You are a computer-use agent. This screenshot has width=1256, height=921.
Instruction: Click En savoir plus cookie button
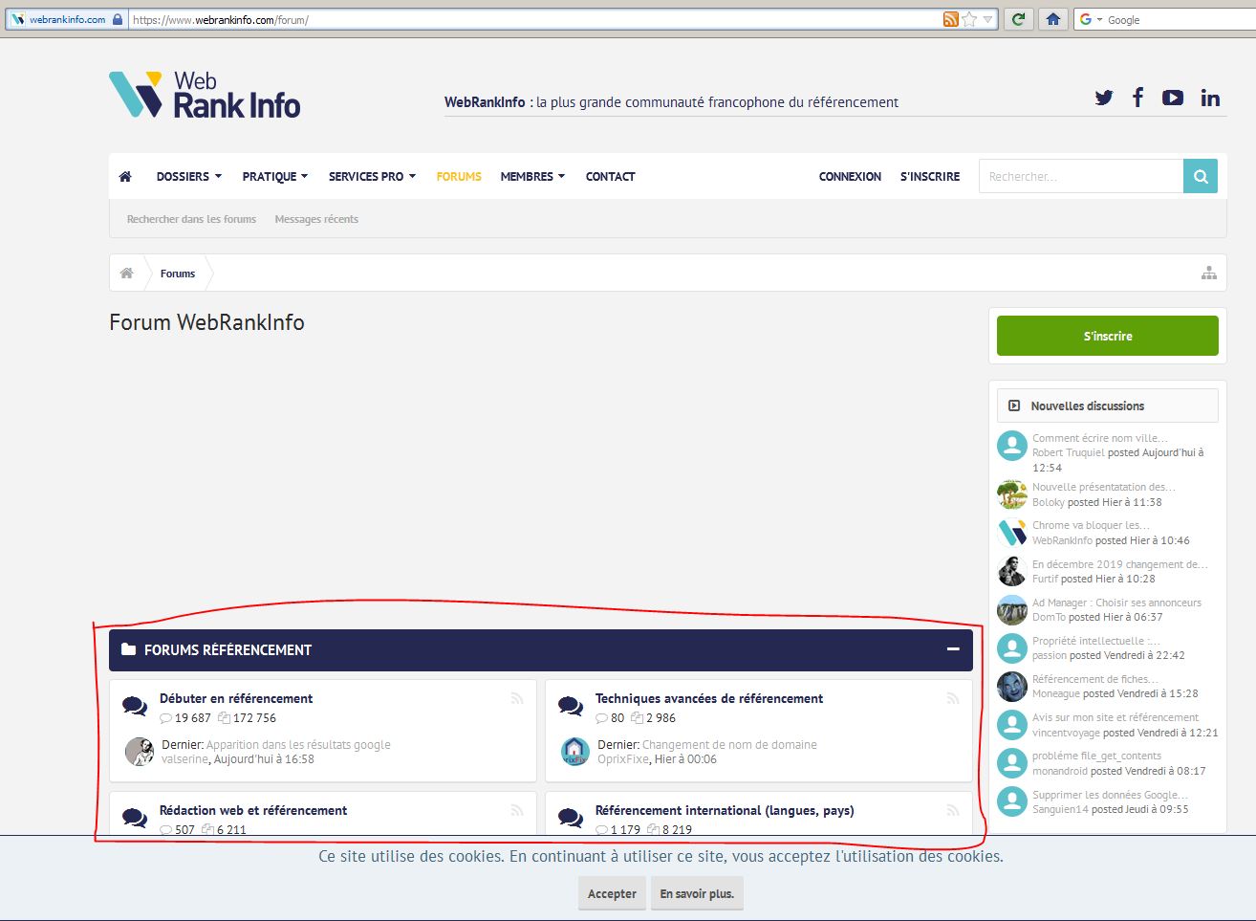[x=697, y=893]
